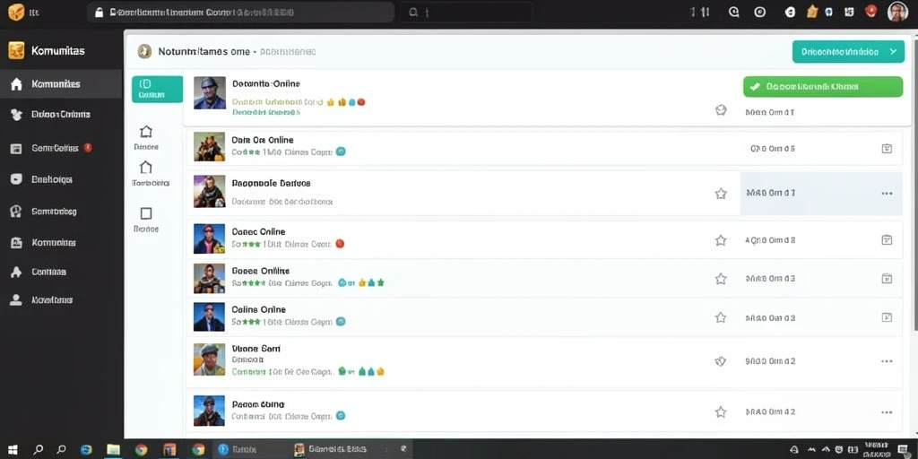The height and width of the screenshot is (459, 918).
Task: Click the red circle badge in the Doaec Online row
Action: tap(340, 244)
